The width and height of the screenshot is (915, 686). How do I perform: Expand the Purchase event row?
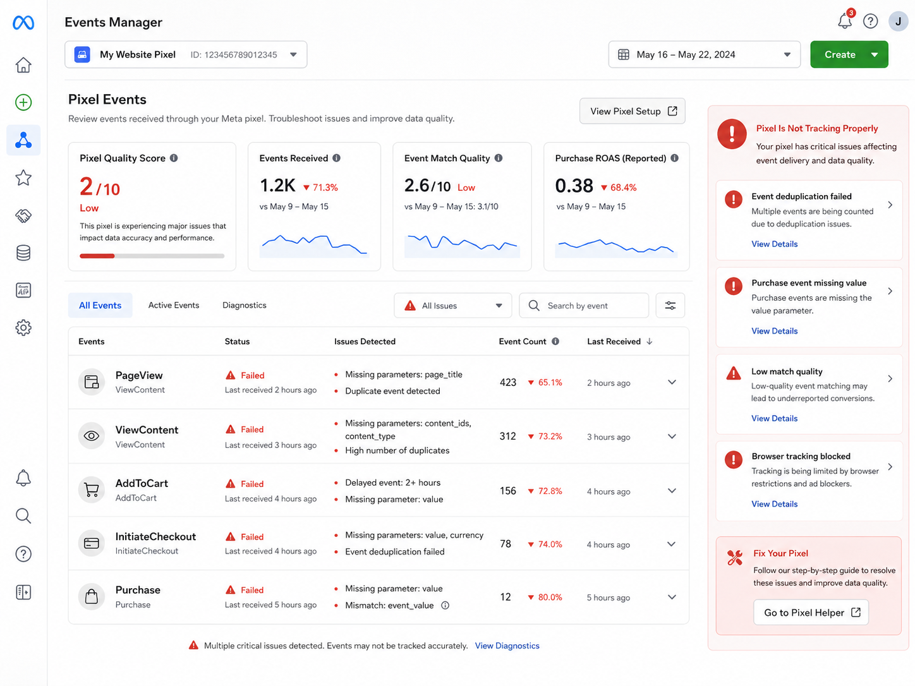672,597
